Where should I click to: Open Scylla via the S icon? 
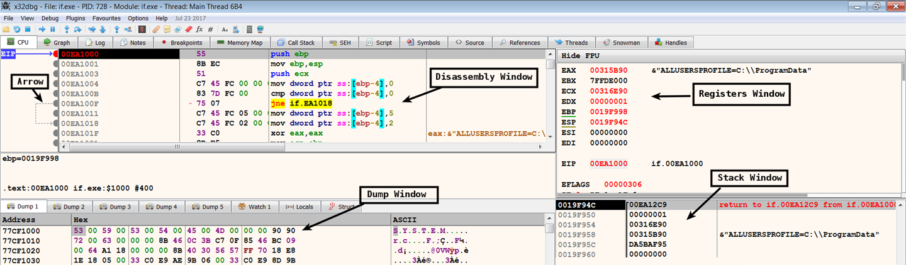pos(142,30)
